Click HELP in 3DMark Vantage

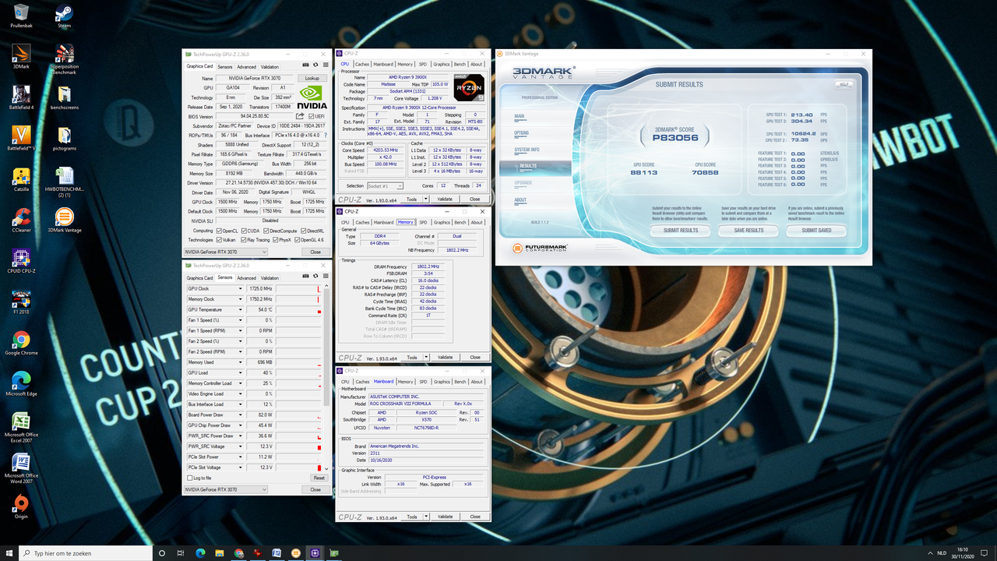pos(844,84)
